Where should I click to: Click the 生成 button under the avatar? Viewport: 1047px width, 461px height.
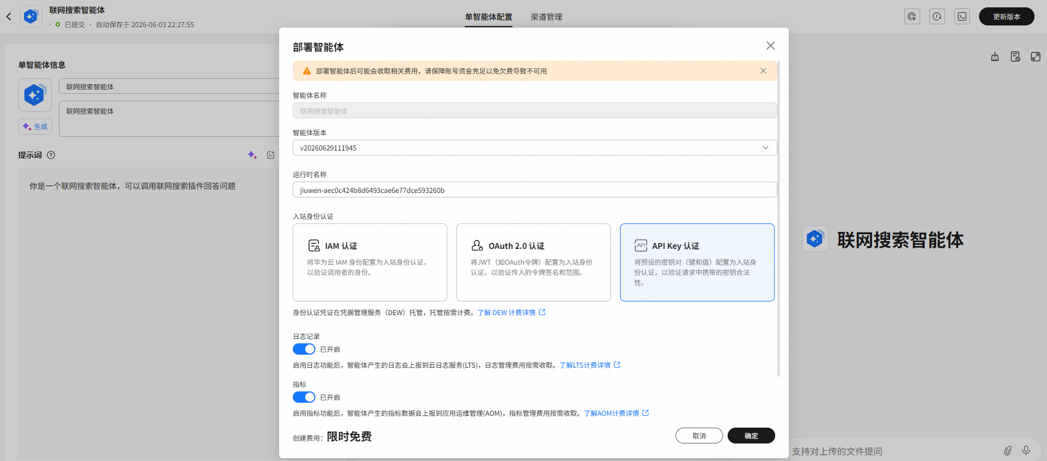coord(35,127)
